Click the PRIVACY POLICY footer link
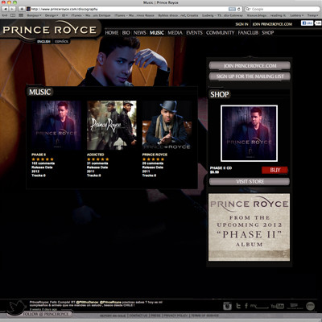322x322 pixels. [175, 316]
